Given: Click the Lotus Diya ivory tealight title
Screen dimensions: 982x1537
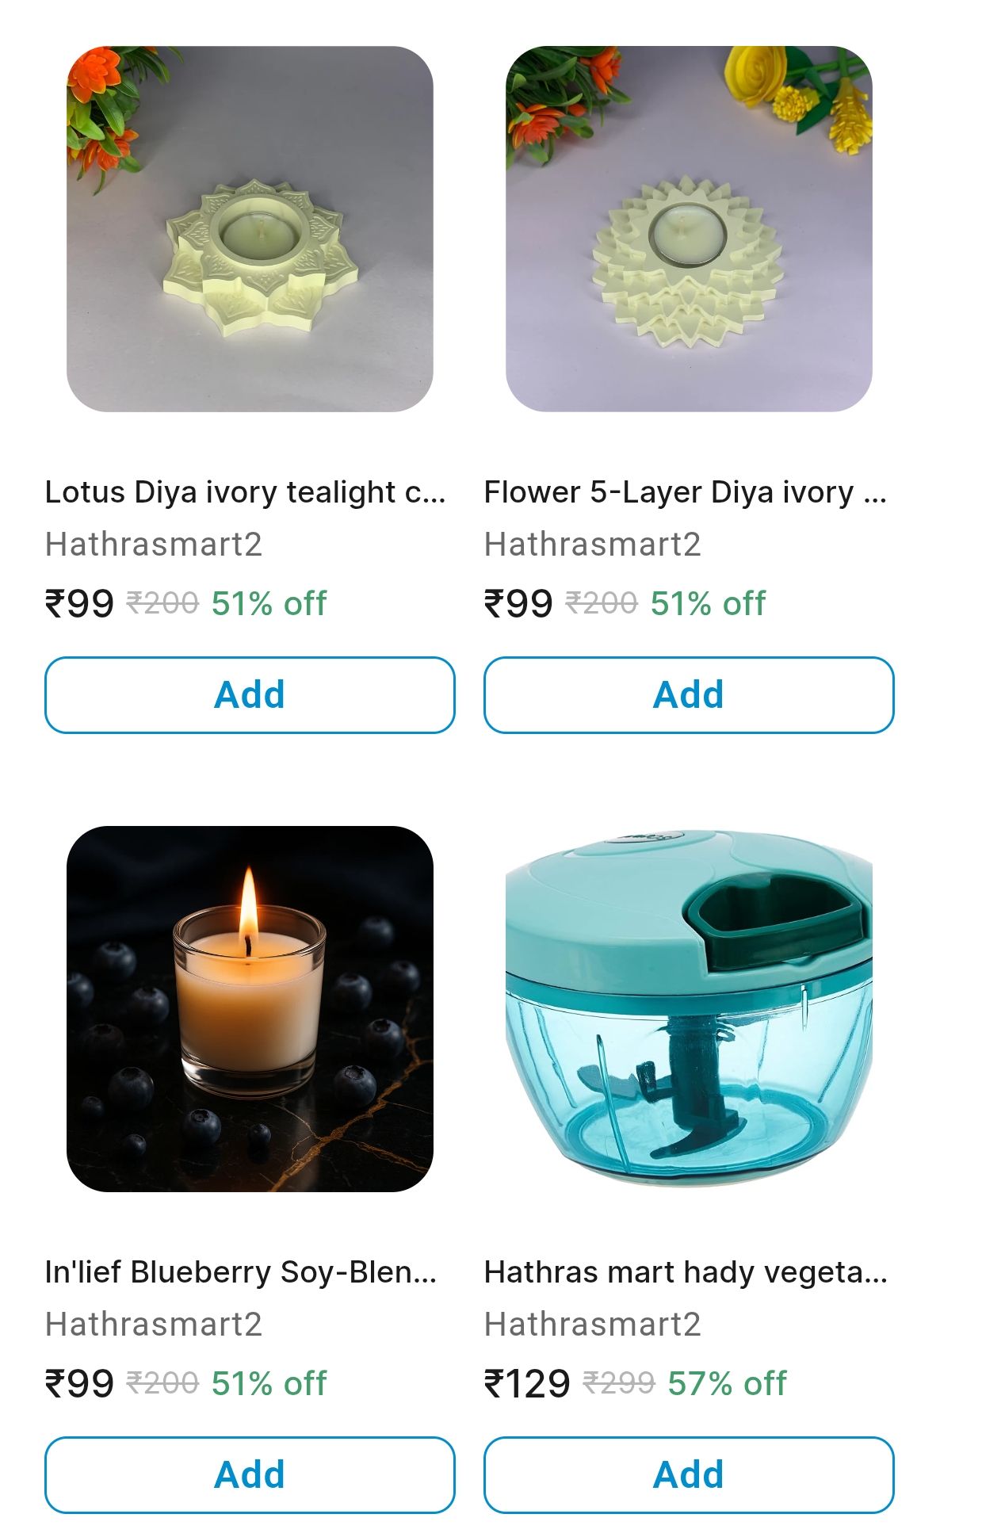Looking at the screenshot, I should coord(245,492).
